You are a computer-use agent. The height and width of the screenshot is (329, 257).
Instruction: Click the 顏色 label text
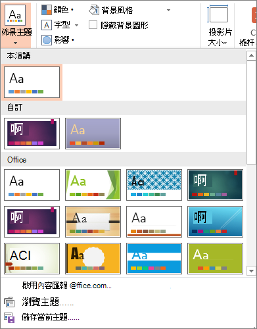(61, 10)
